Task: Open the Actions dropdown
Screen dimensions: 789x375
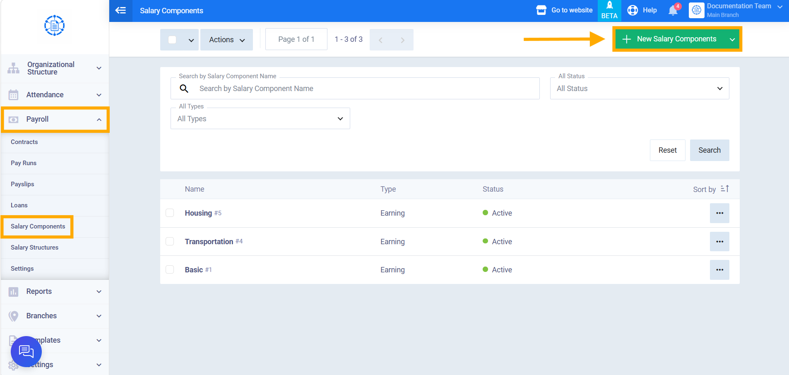Action: click(226, 40)
